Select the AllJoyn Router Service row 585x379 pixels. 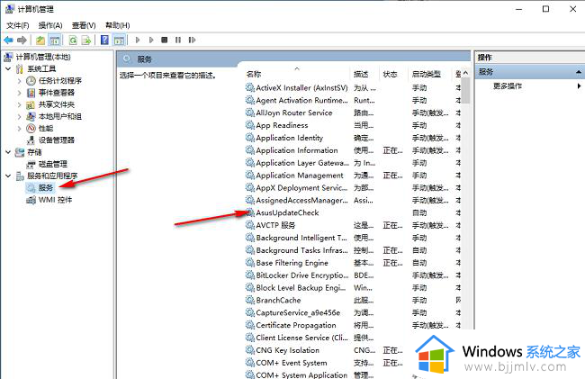(x=294, y=113)
